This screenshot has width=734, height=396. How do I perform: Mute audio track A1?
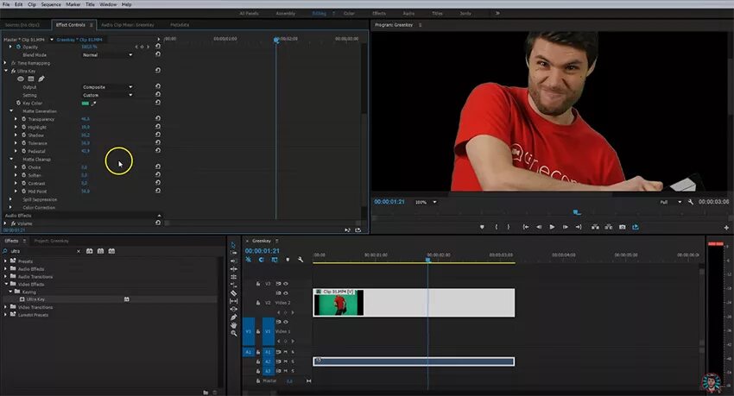coord(286,352)
